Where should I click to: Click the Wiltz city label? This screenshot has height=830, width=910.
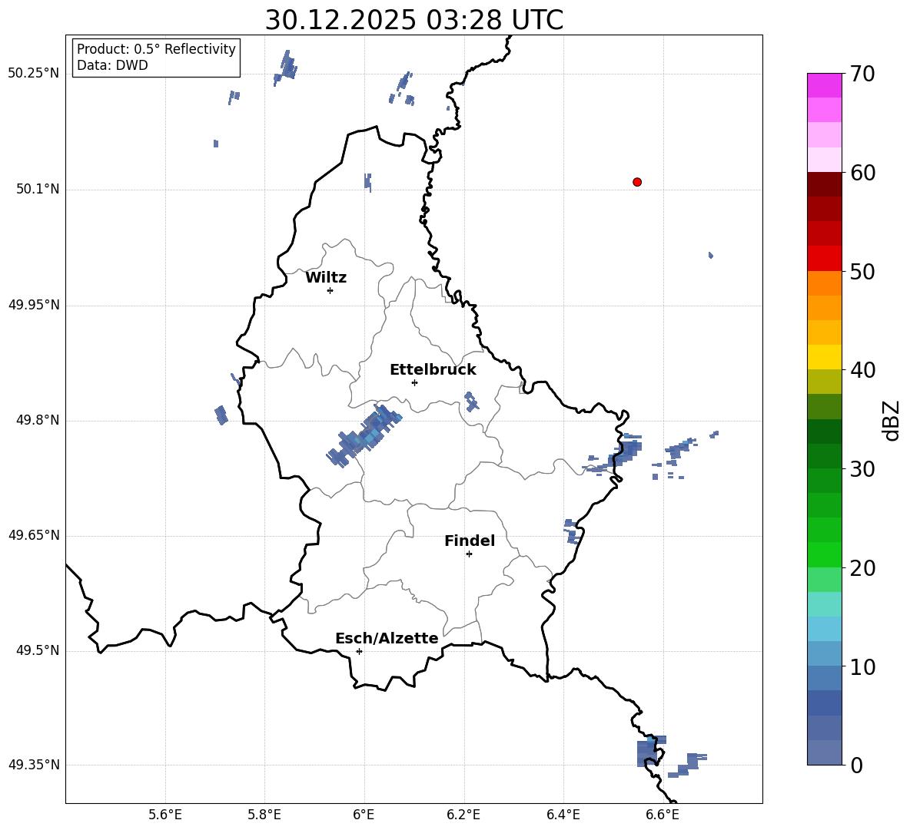click(x=326, y=278)
